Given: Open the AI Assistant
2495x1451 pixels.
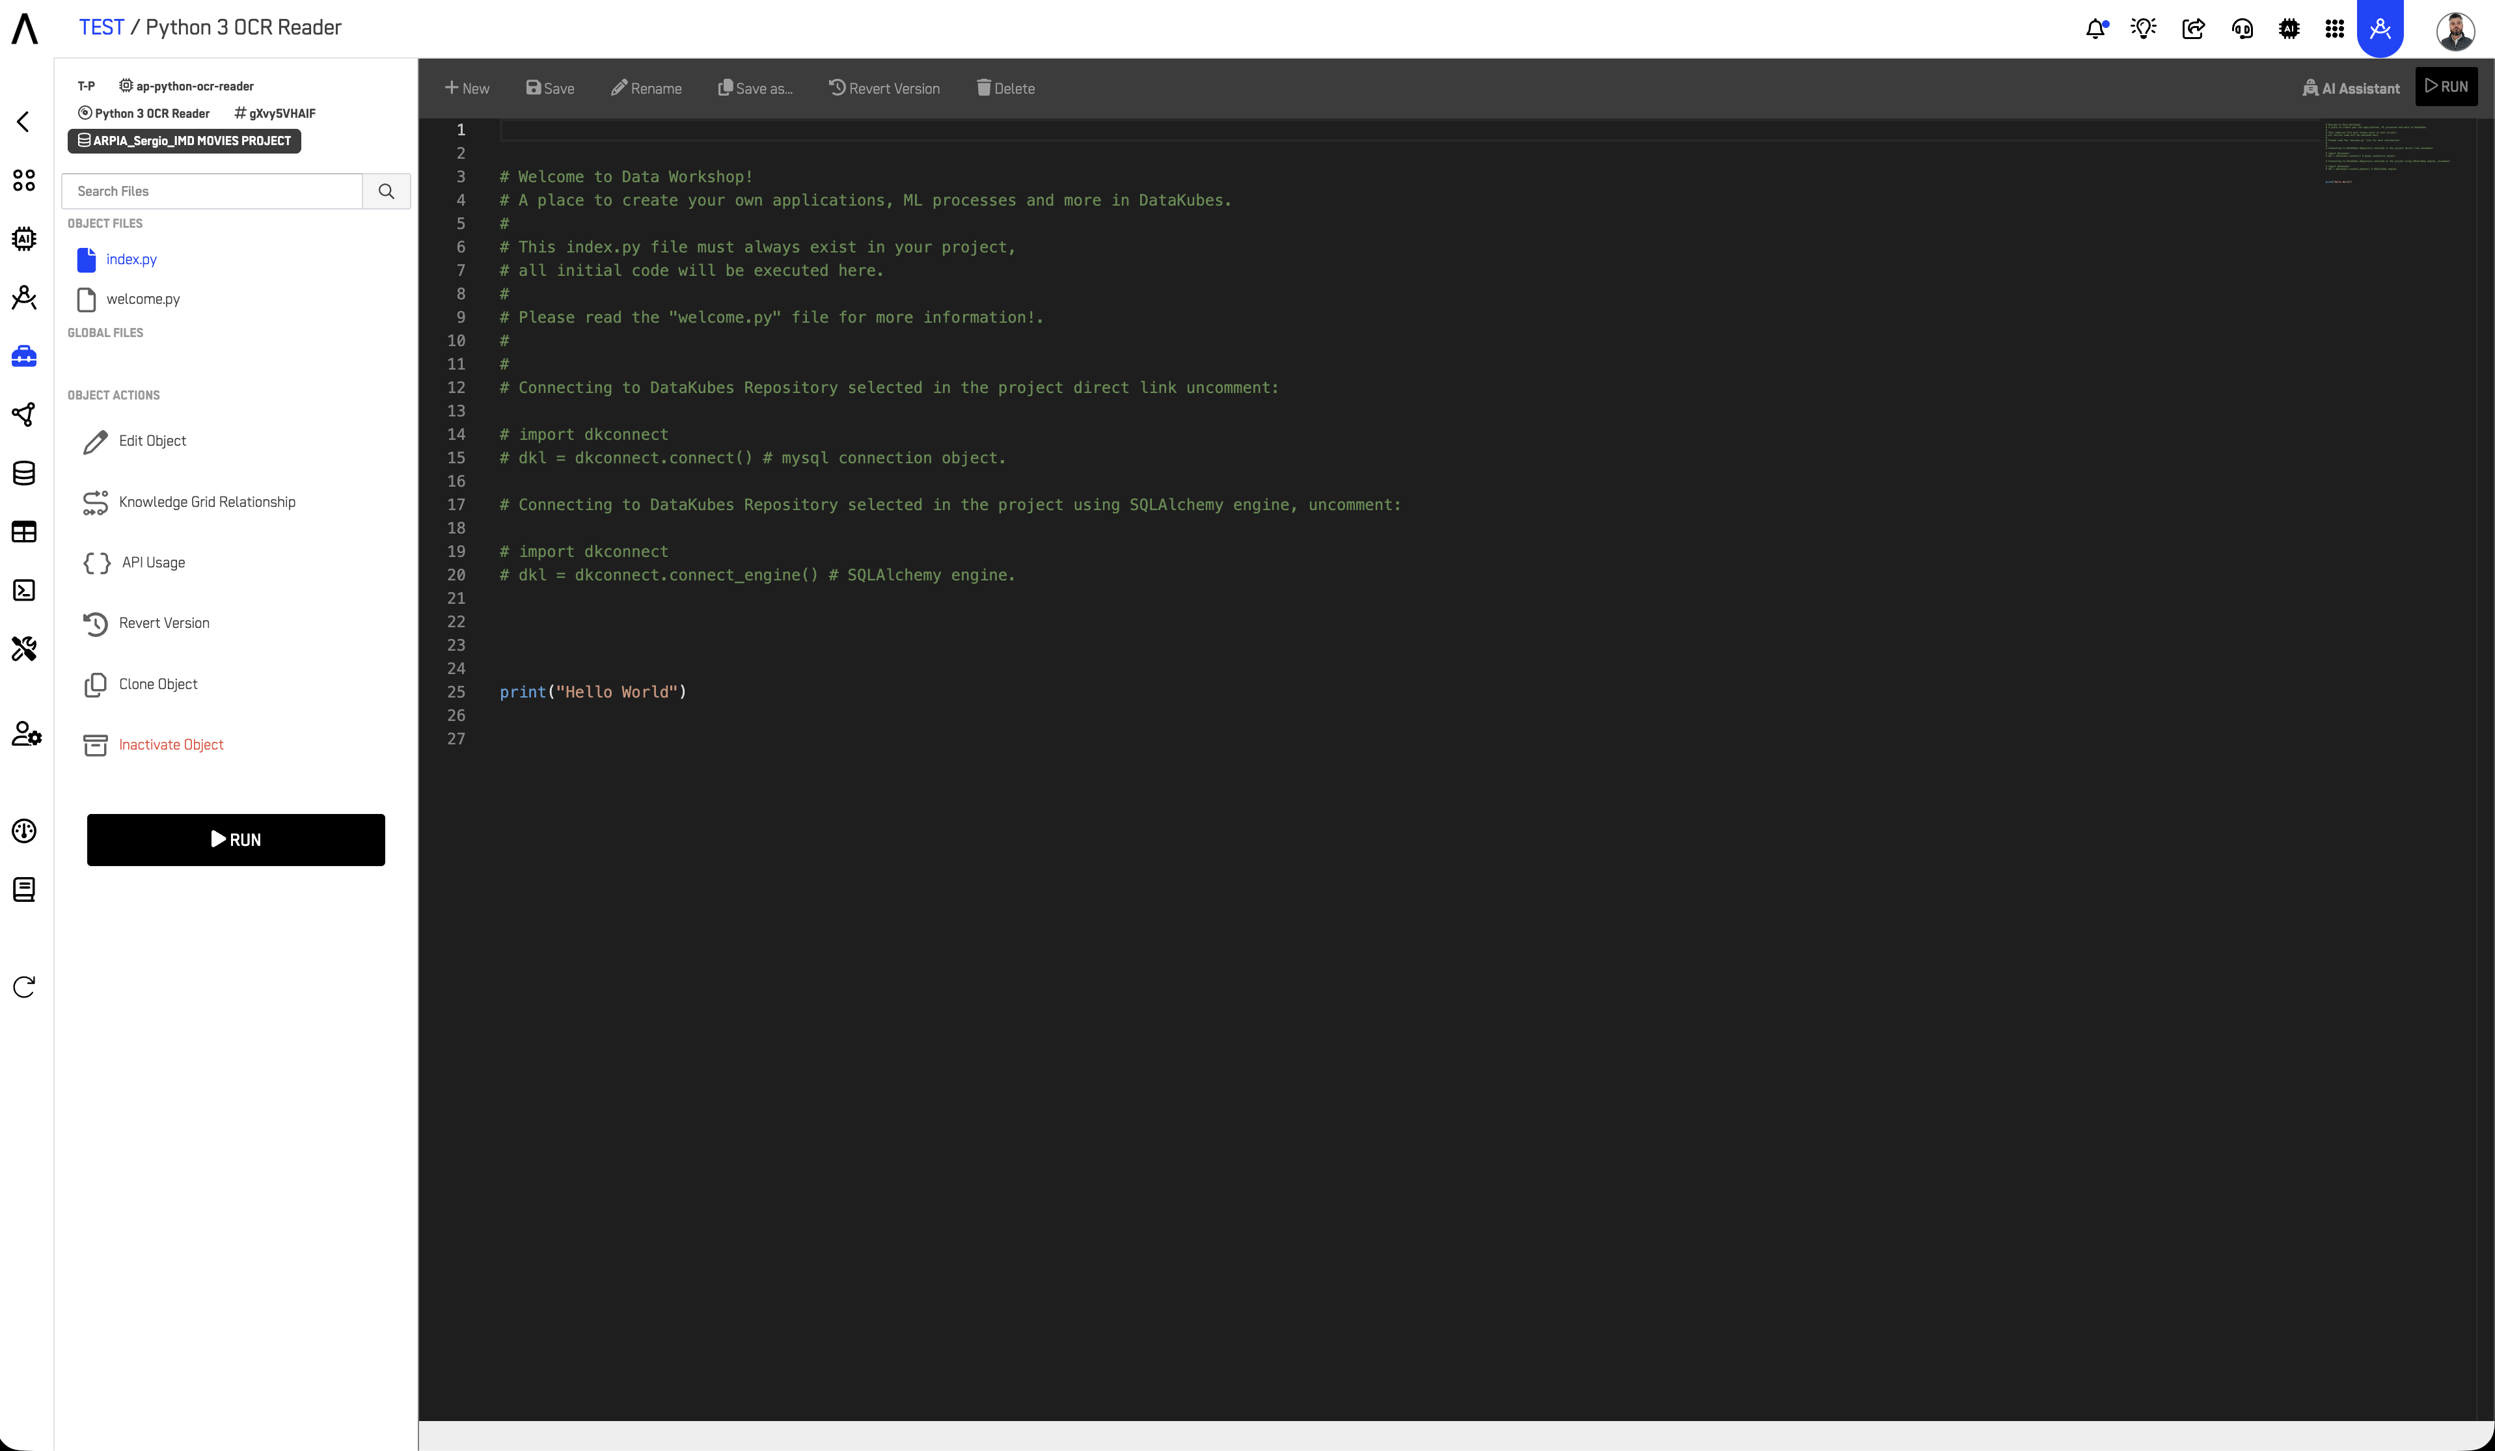Looking at the screenshot, I should pos(2351,88).
